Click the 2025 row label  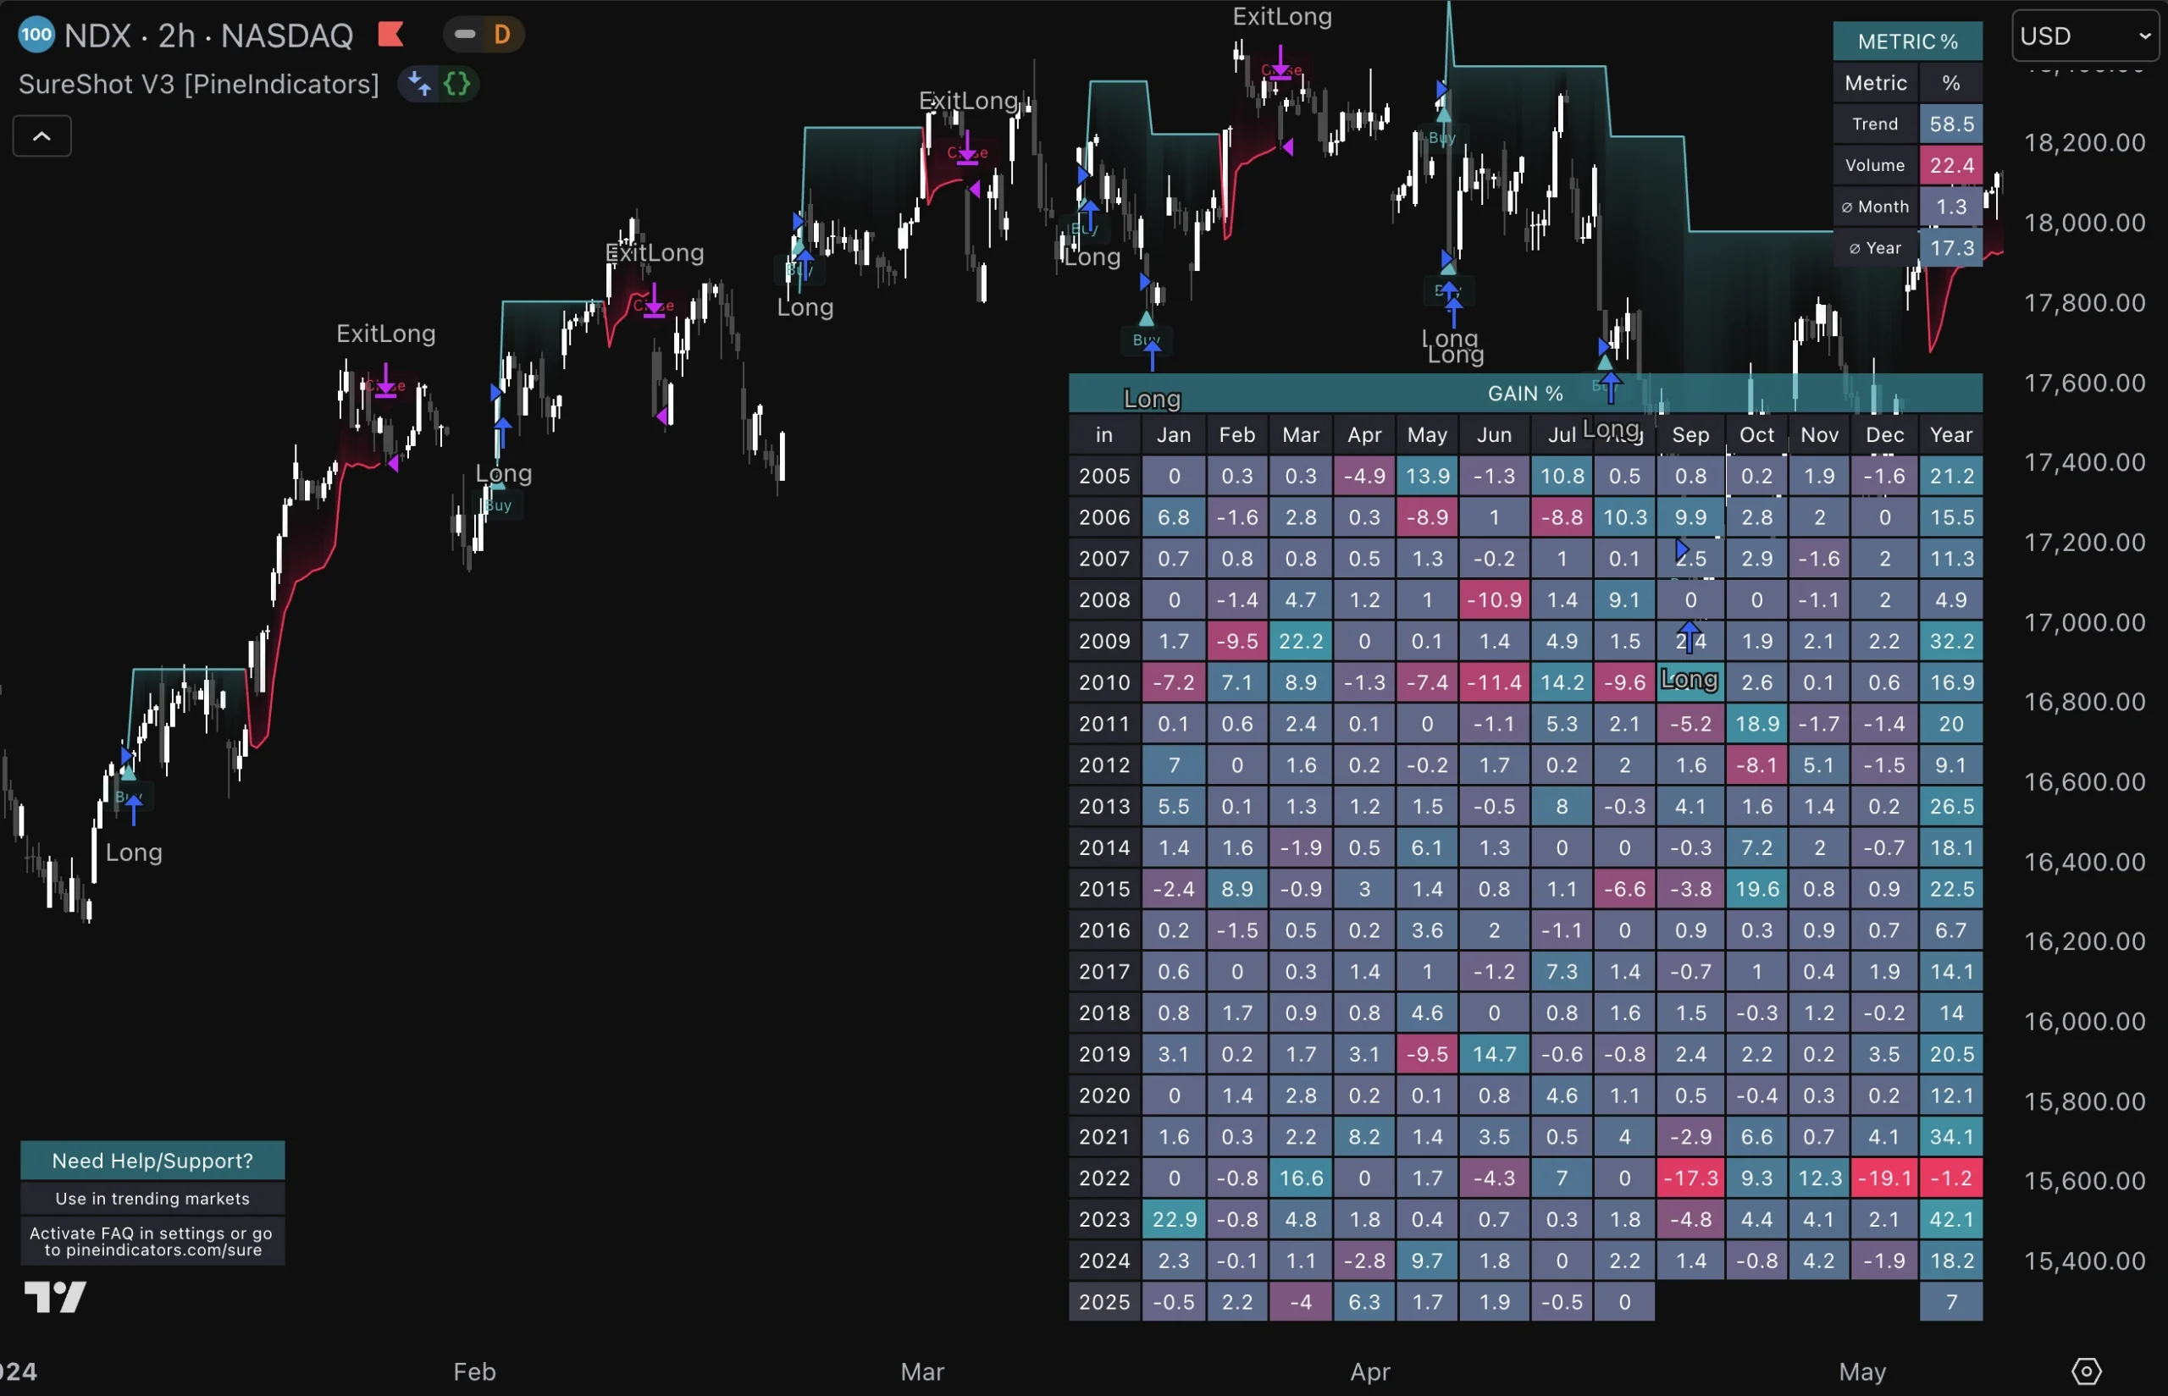[x=1104, y=1302]
